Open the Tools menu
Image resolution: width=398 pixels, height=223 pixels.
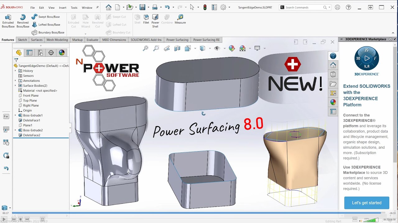(74, 7)
